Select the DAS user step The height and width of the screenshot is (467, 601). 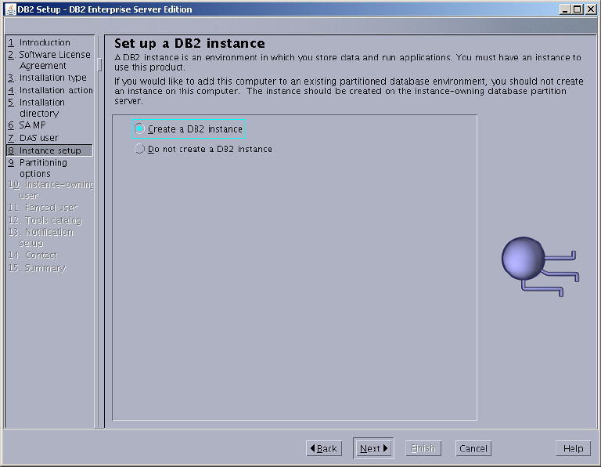pyautogui.click(x=33, y=138)
